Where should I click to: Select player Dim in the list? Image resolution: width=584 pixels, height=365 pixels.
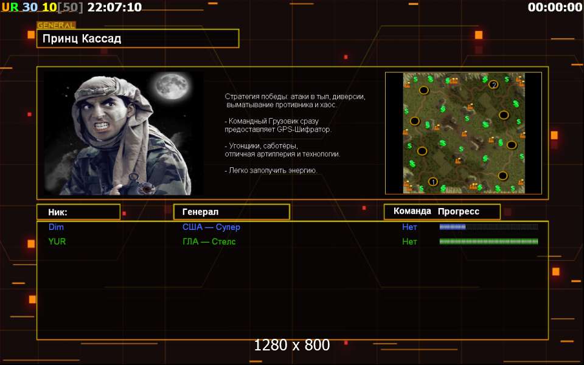56,227
